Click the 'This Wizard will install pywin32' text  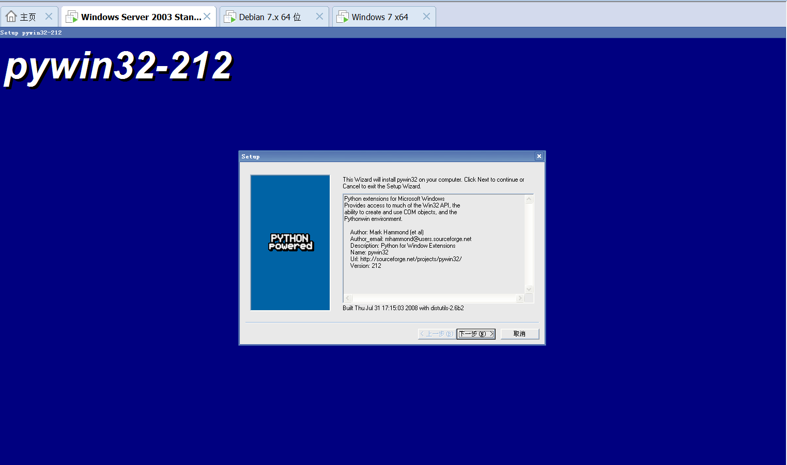[434, 183]
